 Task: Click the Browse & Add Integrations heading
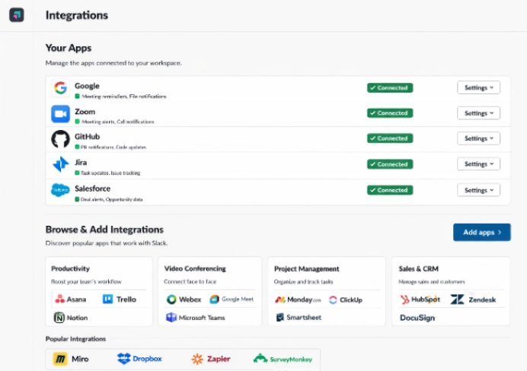[x=104, y=230]
